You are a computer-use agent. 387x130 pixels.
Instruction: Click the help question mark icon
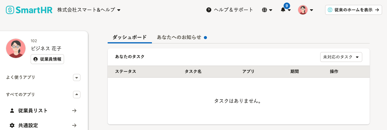pyautogui.click(x=209, y=10)
